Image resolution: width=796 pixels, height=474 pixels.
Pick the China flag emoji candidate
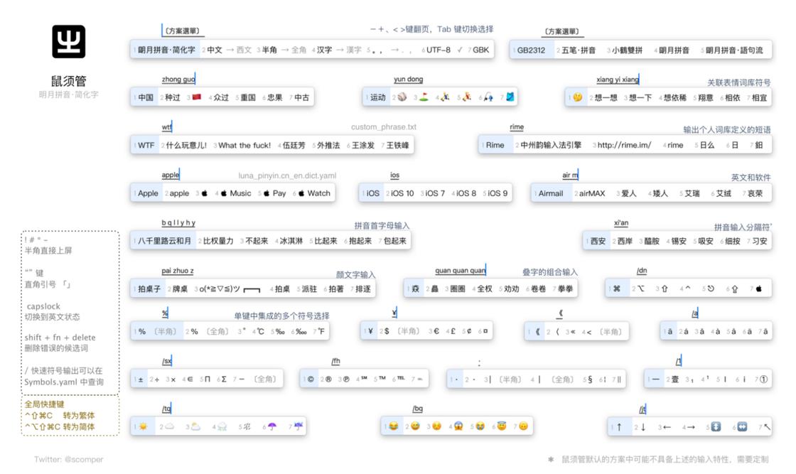coord(197,97)
